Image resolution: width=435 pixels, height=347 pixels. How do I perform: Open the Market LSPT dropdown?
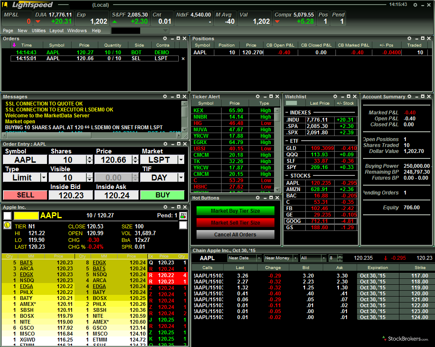click(181, 160)
